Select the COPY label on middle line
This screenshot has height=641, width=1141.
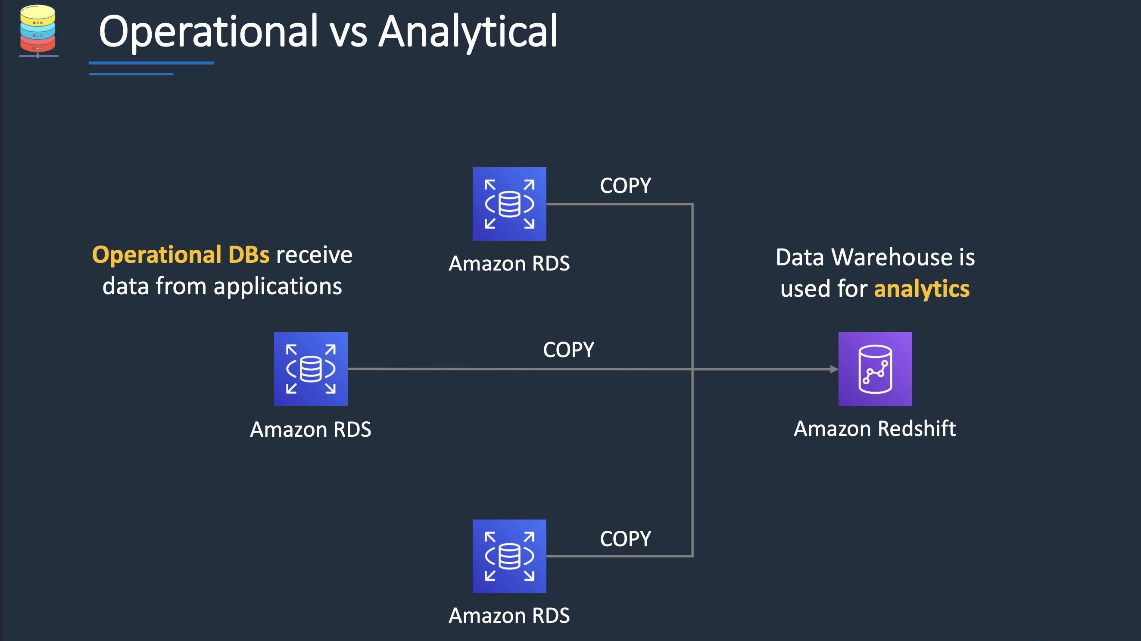click(x=569, y=350)
